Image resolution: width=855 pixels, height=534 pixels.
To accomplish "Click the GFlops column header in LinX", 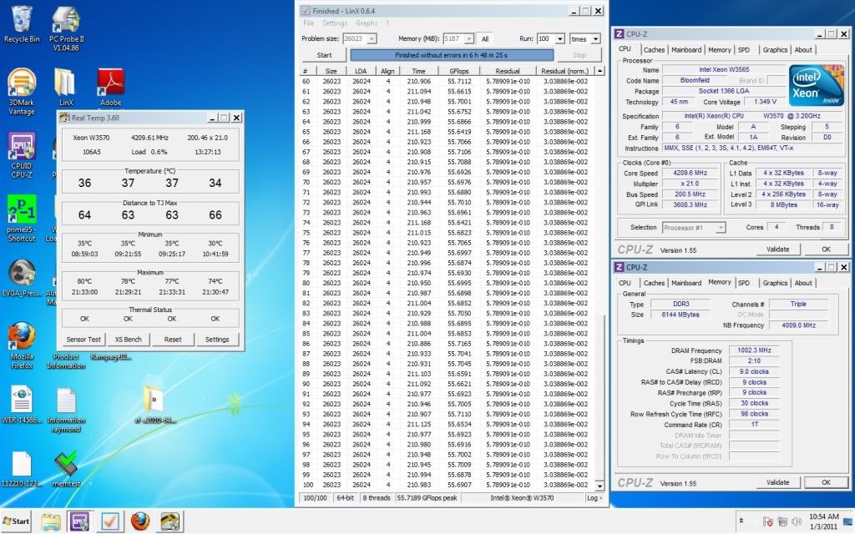I will pos(458,71).
